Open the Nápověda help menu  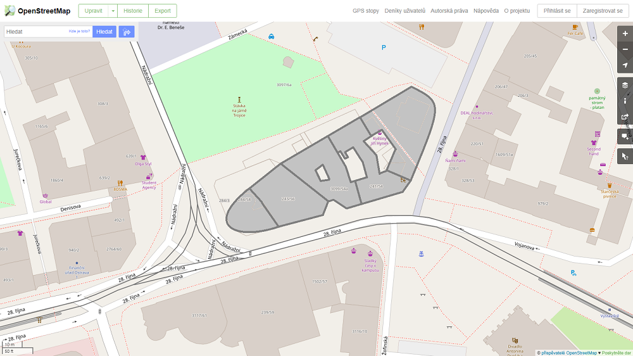pyautogui.click(x=486, y=11)
